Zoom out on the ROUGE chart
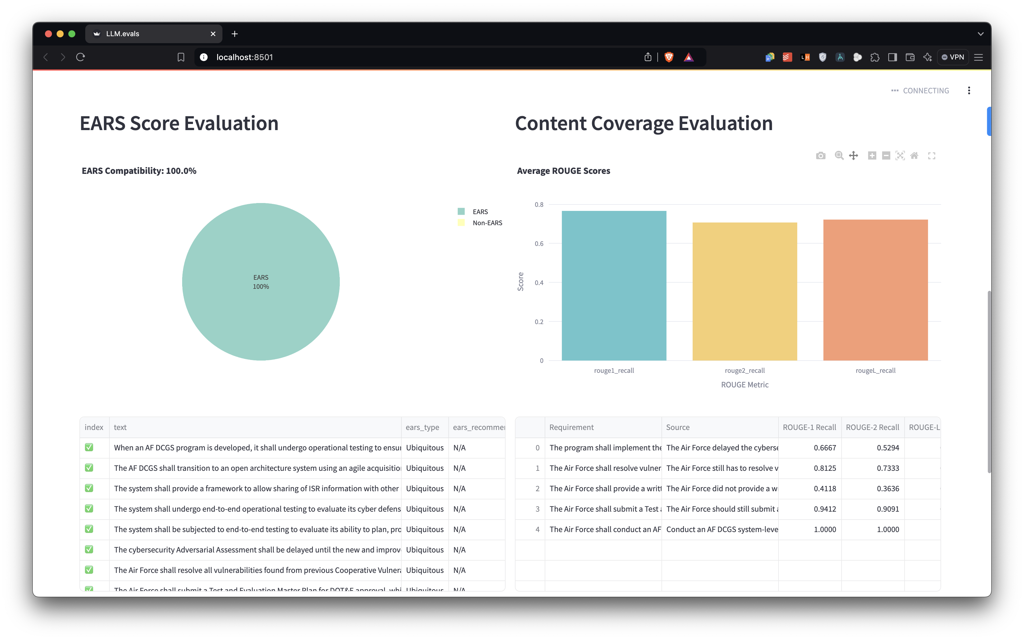1024x640 pixels. tap(886, 155)
